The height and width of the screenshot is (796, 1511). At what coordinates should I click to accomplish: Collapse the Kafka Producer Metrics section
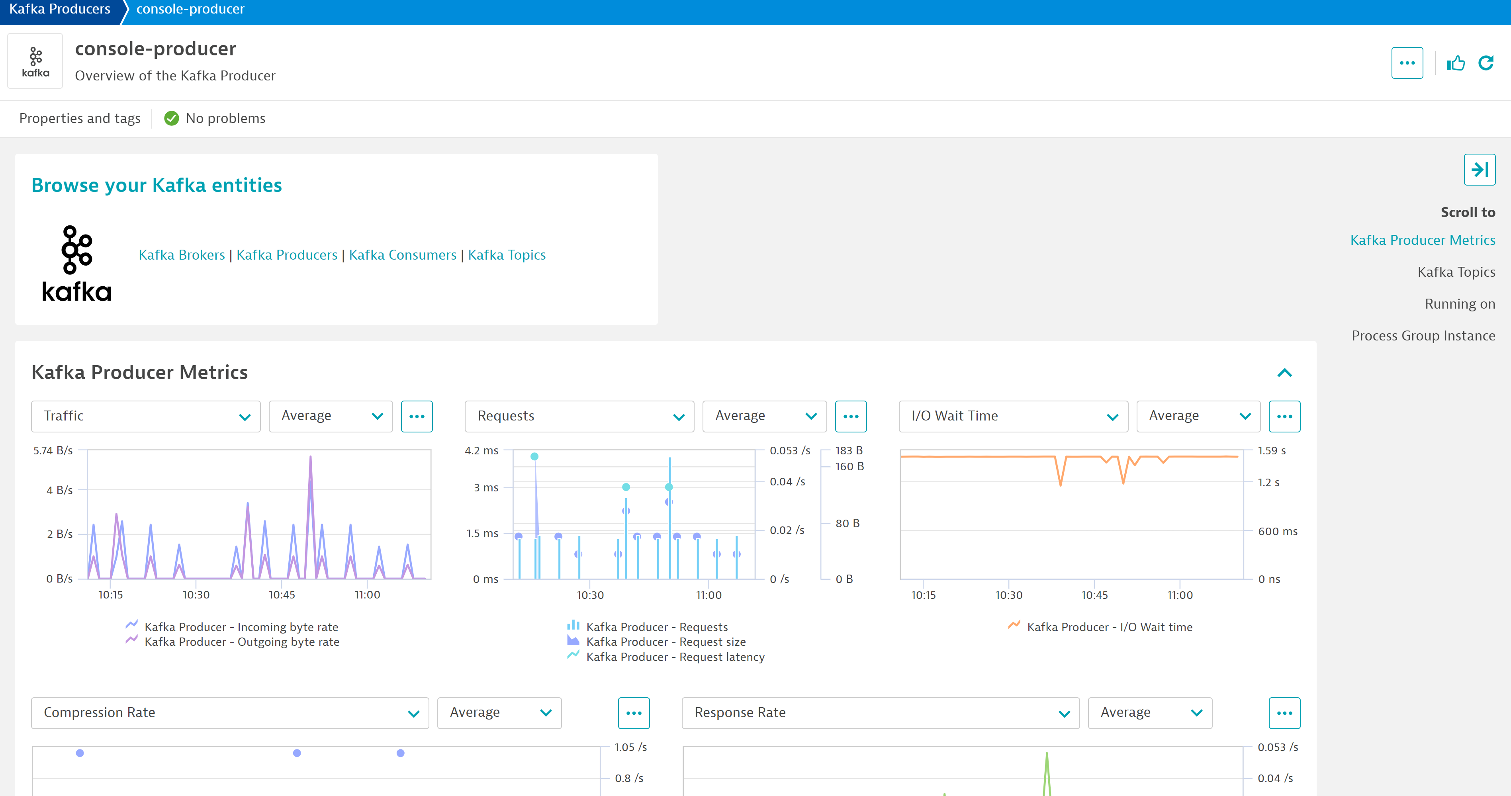pyautogui.click(x=1284, y=373)
